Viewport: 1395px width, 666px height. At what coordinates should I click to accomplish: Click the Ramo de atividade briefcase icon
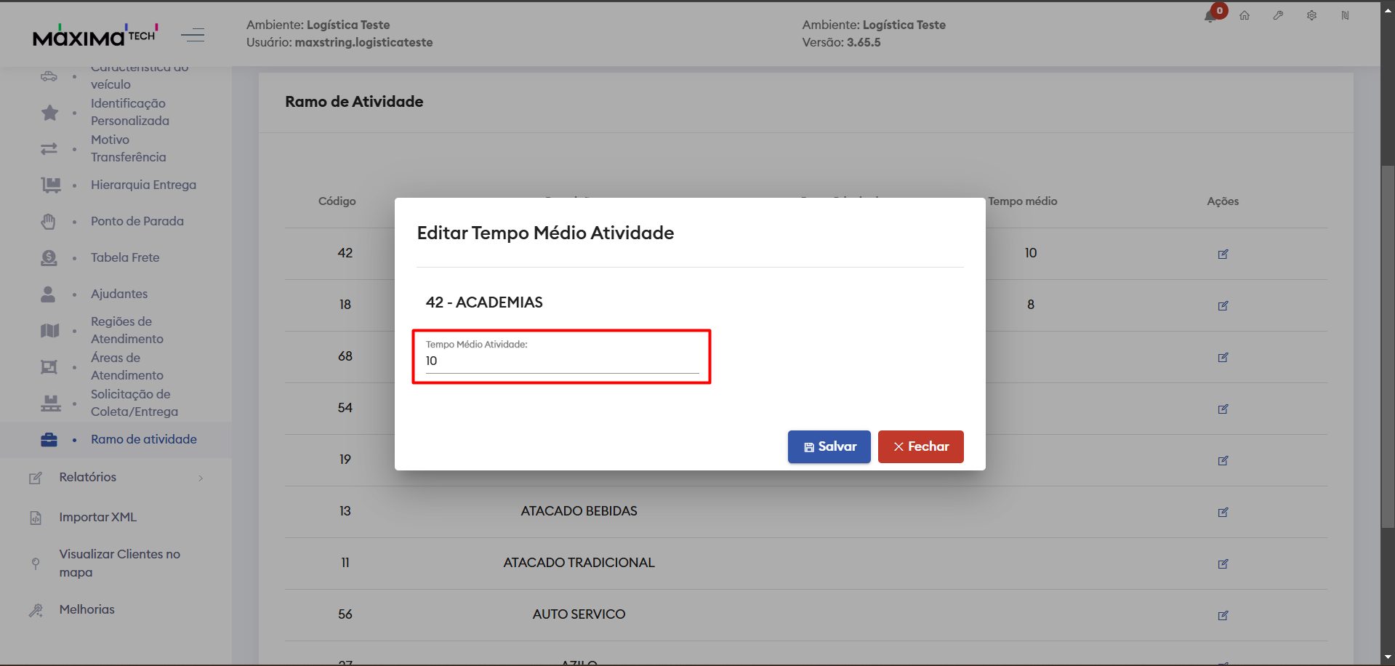(x=49, y=440)
